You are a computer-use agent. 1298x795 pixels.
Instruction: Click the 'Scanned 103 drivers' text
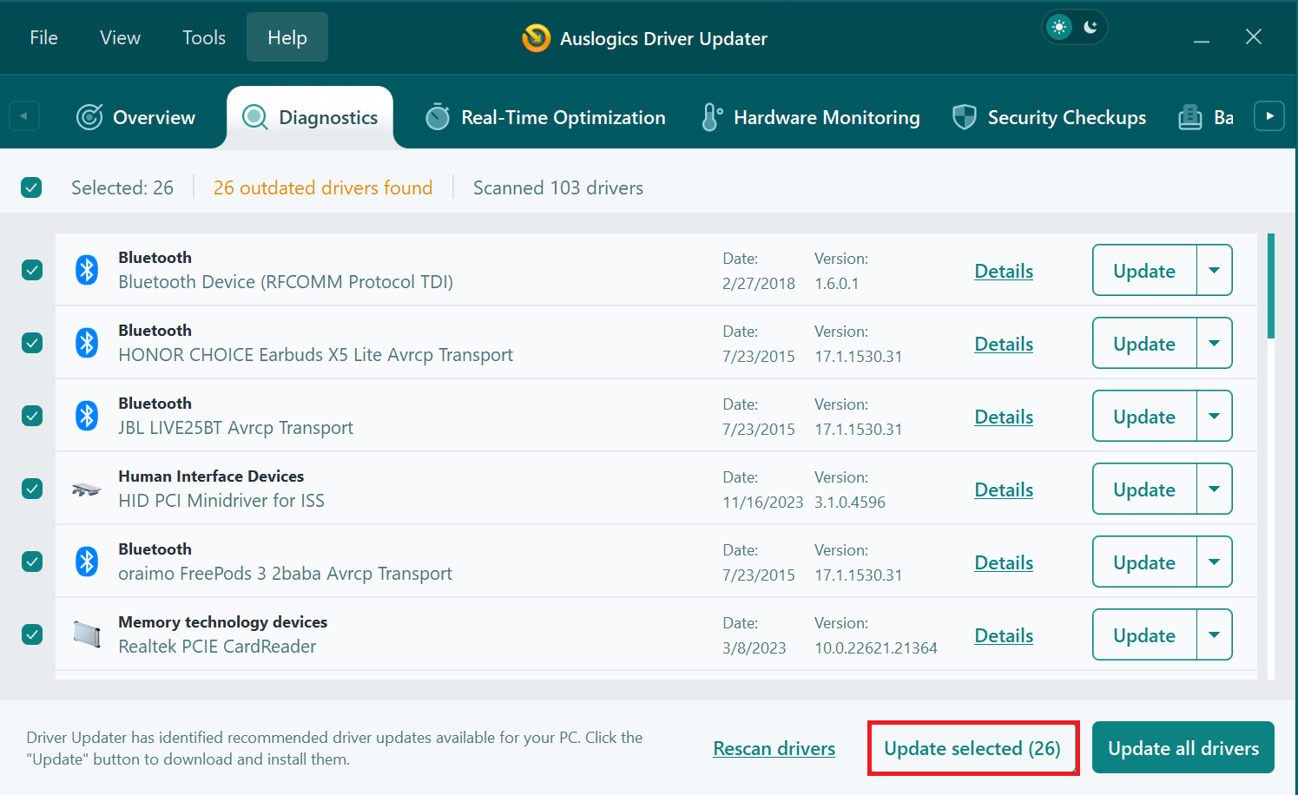(558, 187)
